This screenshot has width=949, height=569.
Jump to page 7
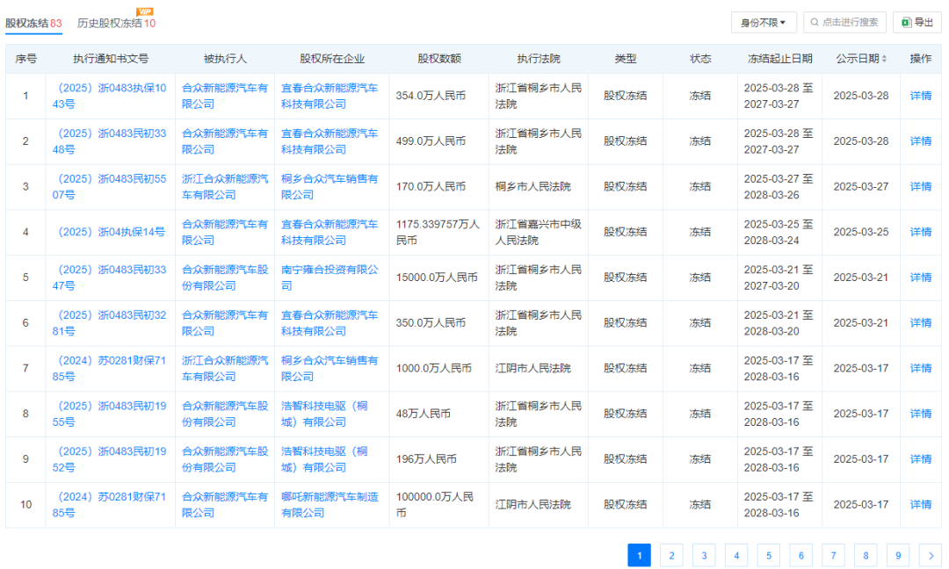833,555
